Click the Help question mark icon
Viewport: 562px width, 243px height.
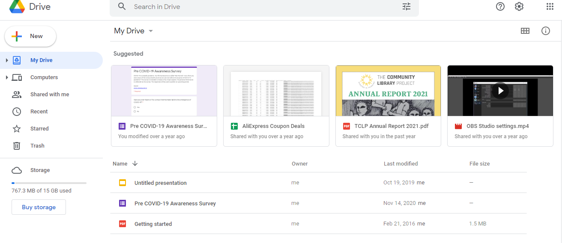pyautogui.click(x=500, y=7)
